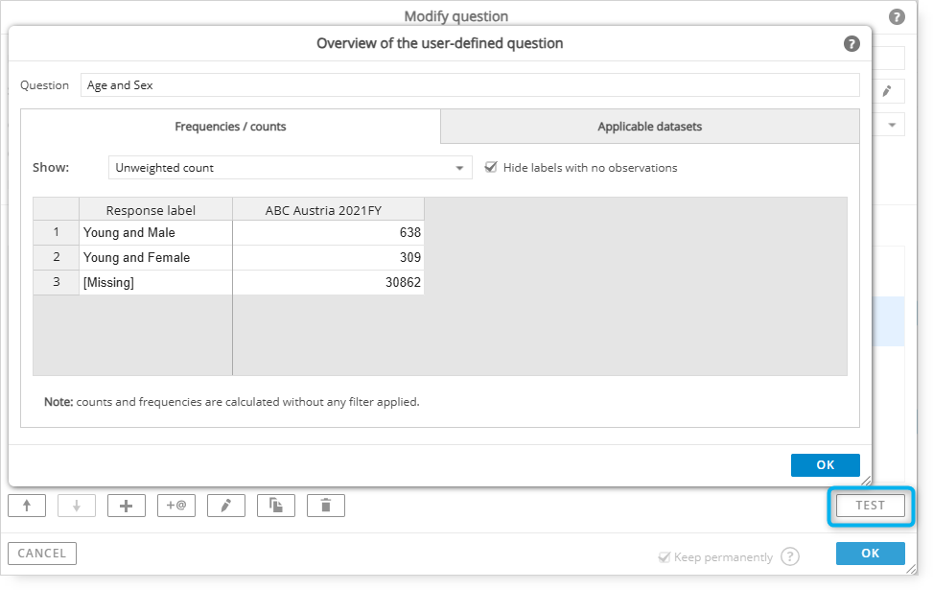Click the move up arrow icon

27,506
